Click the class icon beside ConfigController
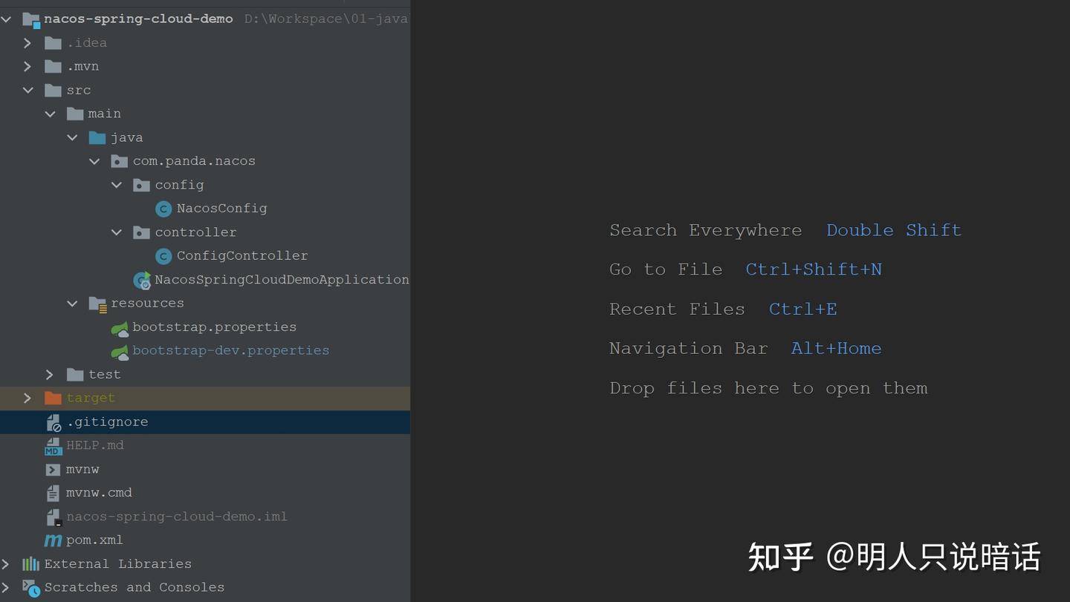This screenshot has width=1070, height=602. pyautogui.click(x=163, y=256)
